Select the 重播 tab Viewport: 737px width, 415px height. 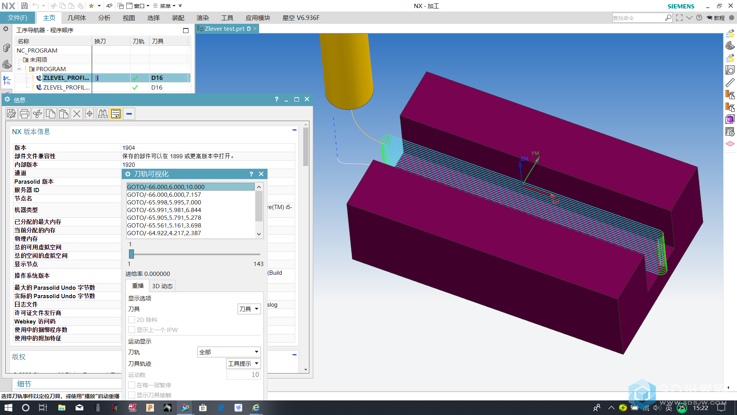138,286
